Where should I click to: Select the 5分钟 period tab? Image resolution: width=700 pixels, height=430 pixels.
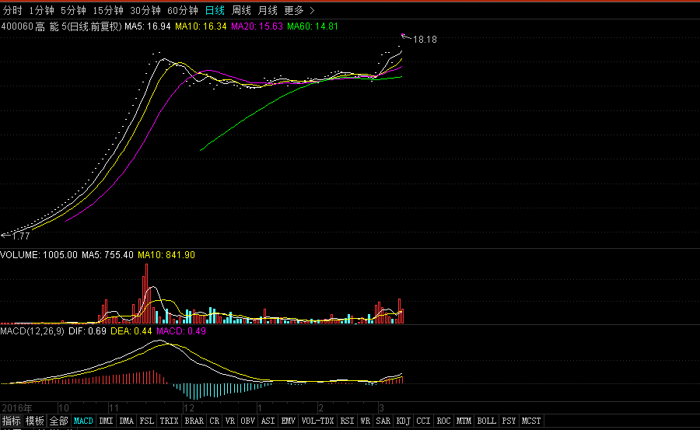[x=73, y=10]
